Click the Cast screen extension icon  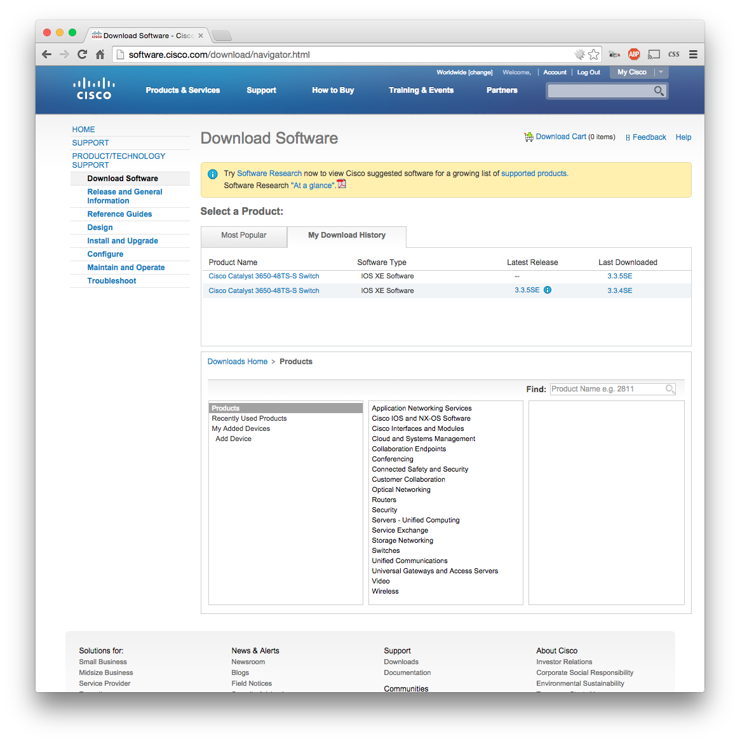coord(654,55)
